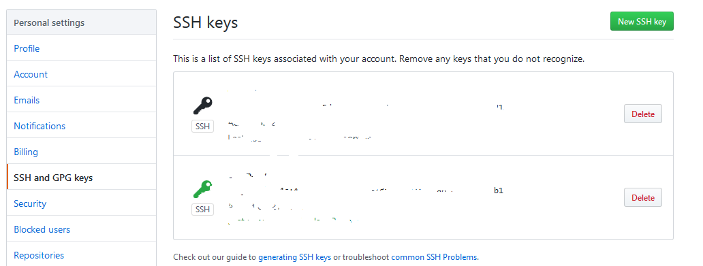Viewport: 703px width, 266px height.
Task: Delete the first SSH key
Action: [643, 114]
